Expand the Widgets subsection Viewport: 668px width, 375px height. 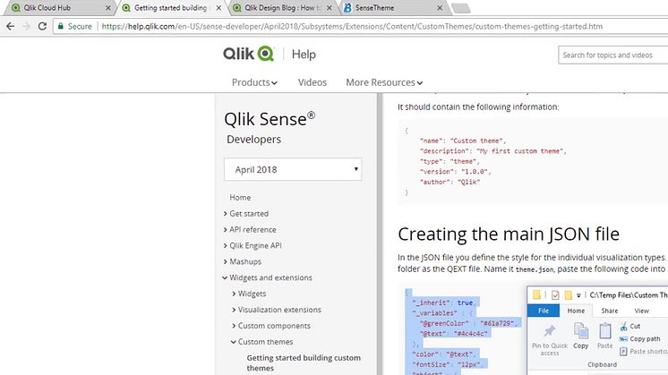(x=234, y=294)
